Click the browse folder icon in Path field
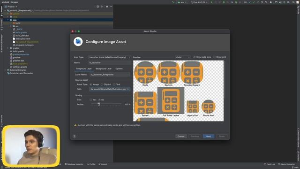The image size is (300, 169). coord(128,89)
